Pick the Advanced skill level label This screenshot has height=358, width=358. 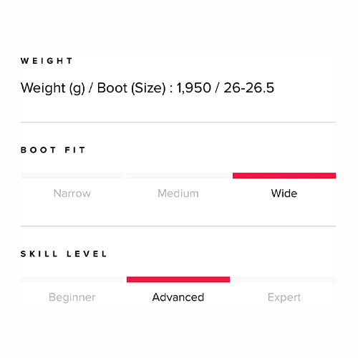coord(178,297)
